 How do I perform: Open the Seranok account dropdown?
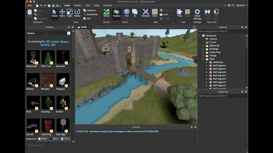click(241, 5)
